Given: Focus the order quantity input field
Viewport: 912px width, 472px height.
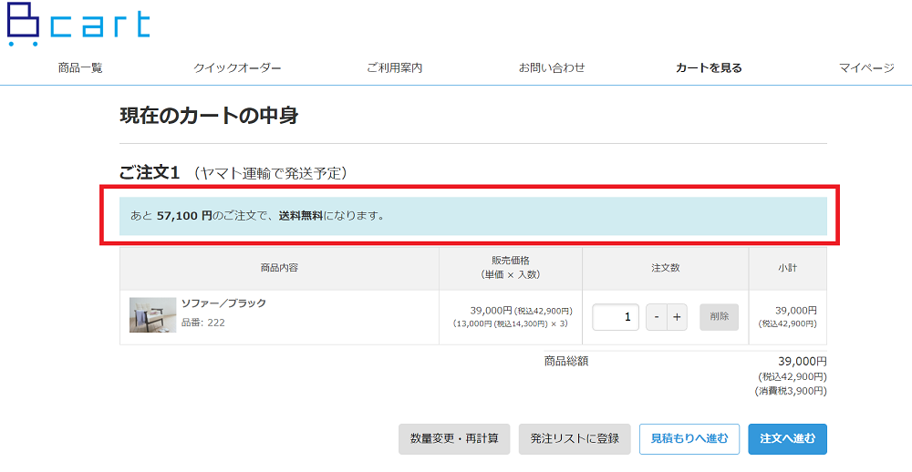Looking at the screenshot, I should 616,317.
